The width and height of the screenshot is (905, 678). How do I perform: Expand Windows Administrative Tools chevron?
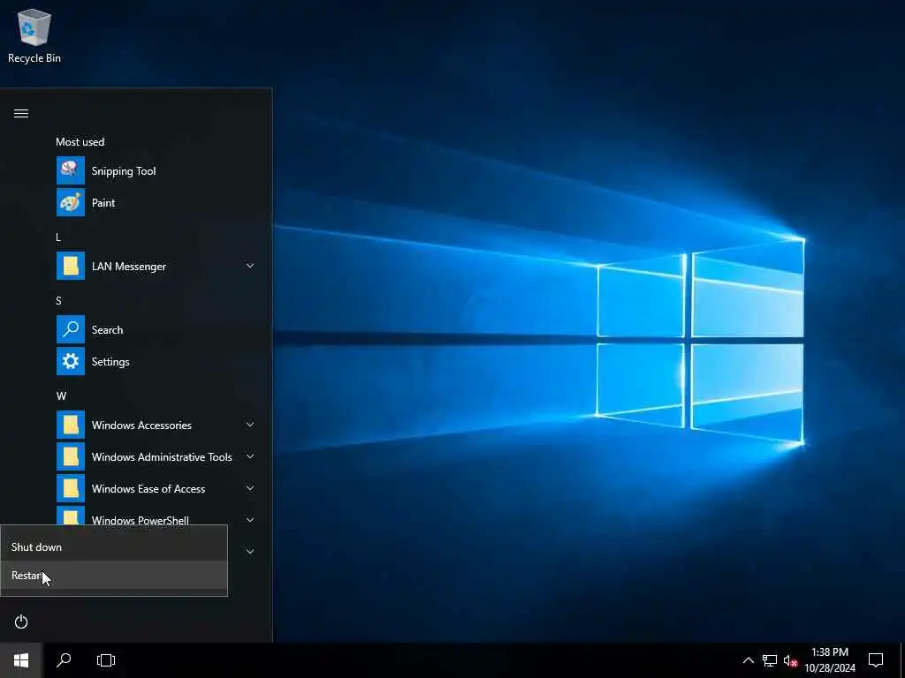pos(250,456)
